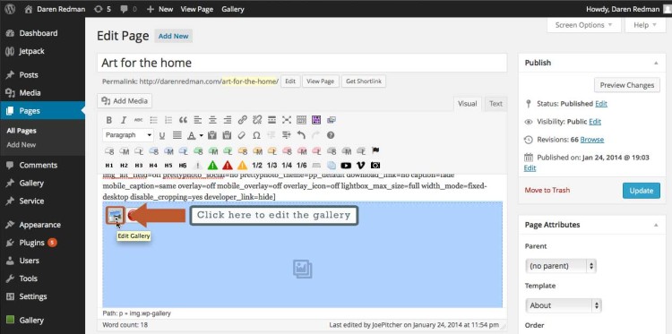Expand the Help panel

tap(645, 25)
